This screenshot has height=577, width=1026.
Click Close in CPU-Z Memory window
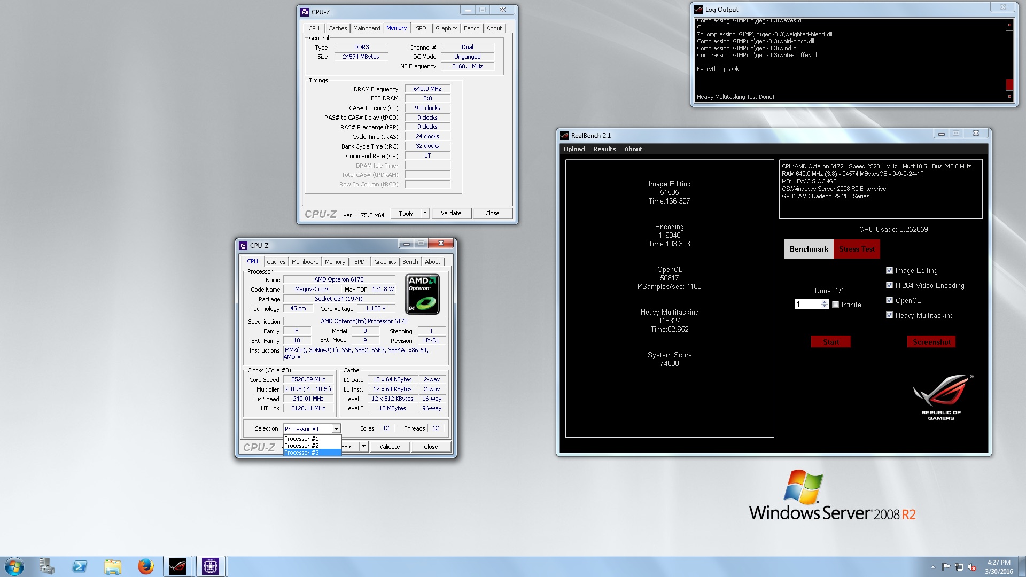point(492,213)
